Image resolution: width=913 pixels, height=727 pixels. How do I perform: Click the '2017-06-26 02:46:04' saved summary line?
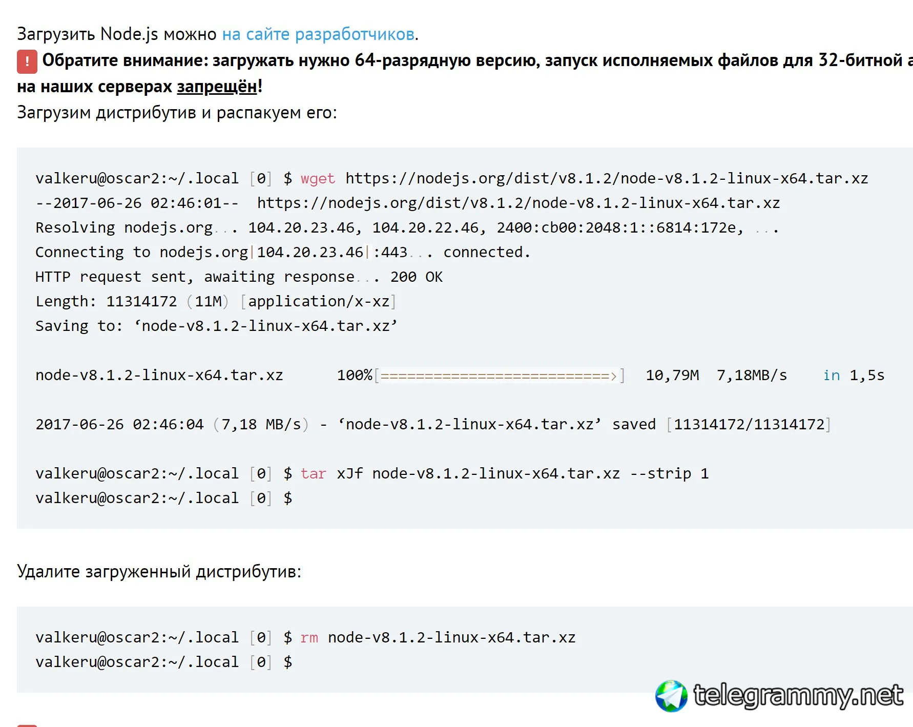(x=433, y=424)
